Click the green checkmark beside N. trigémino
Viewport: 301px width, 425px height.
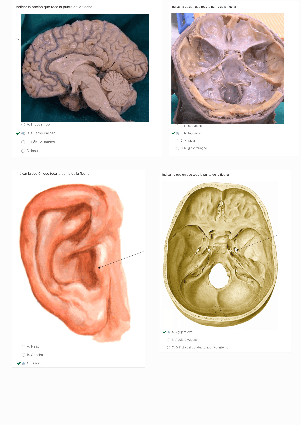click(173, 133)
